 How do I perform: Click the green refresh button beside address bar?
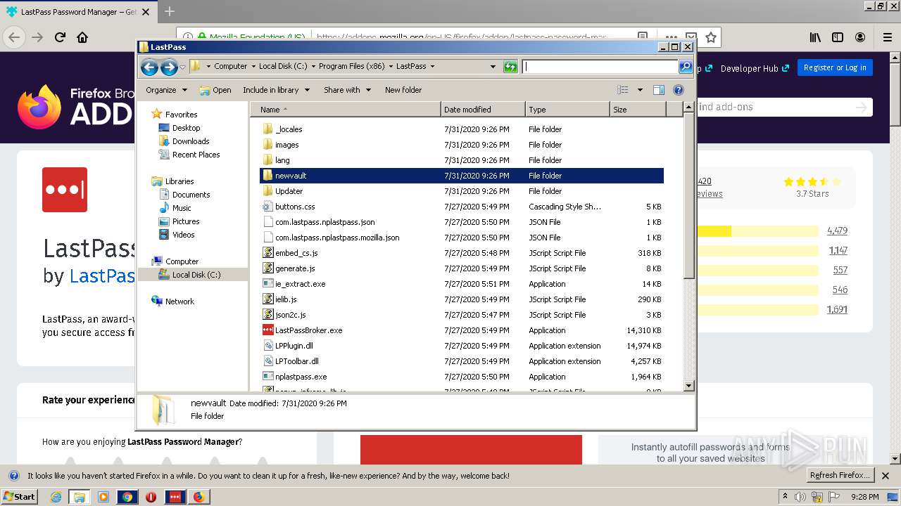tap(510, 67)
